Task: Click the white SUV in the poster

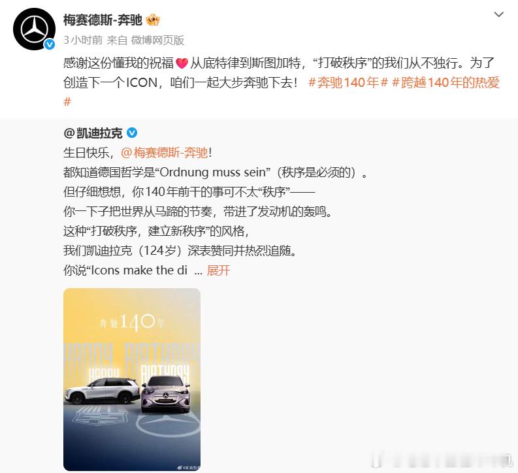Action: pyautogui.click(x=102, y=391)
